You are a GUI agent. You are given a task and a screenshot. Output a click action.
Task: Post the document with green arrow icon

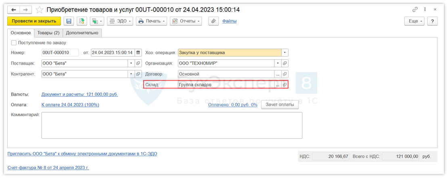pyautogui.click(x=82, y=21)
